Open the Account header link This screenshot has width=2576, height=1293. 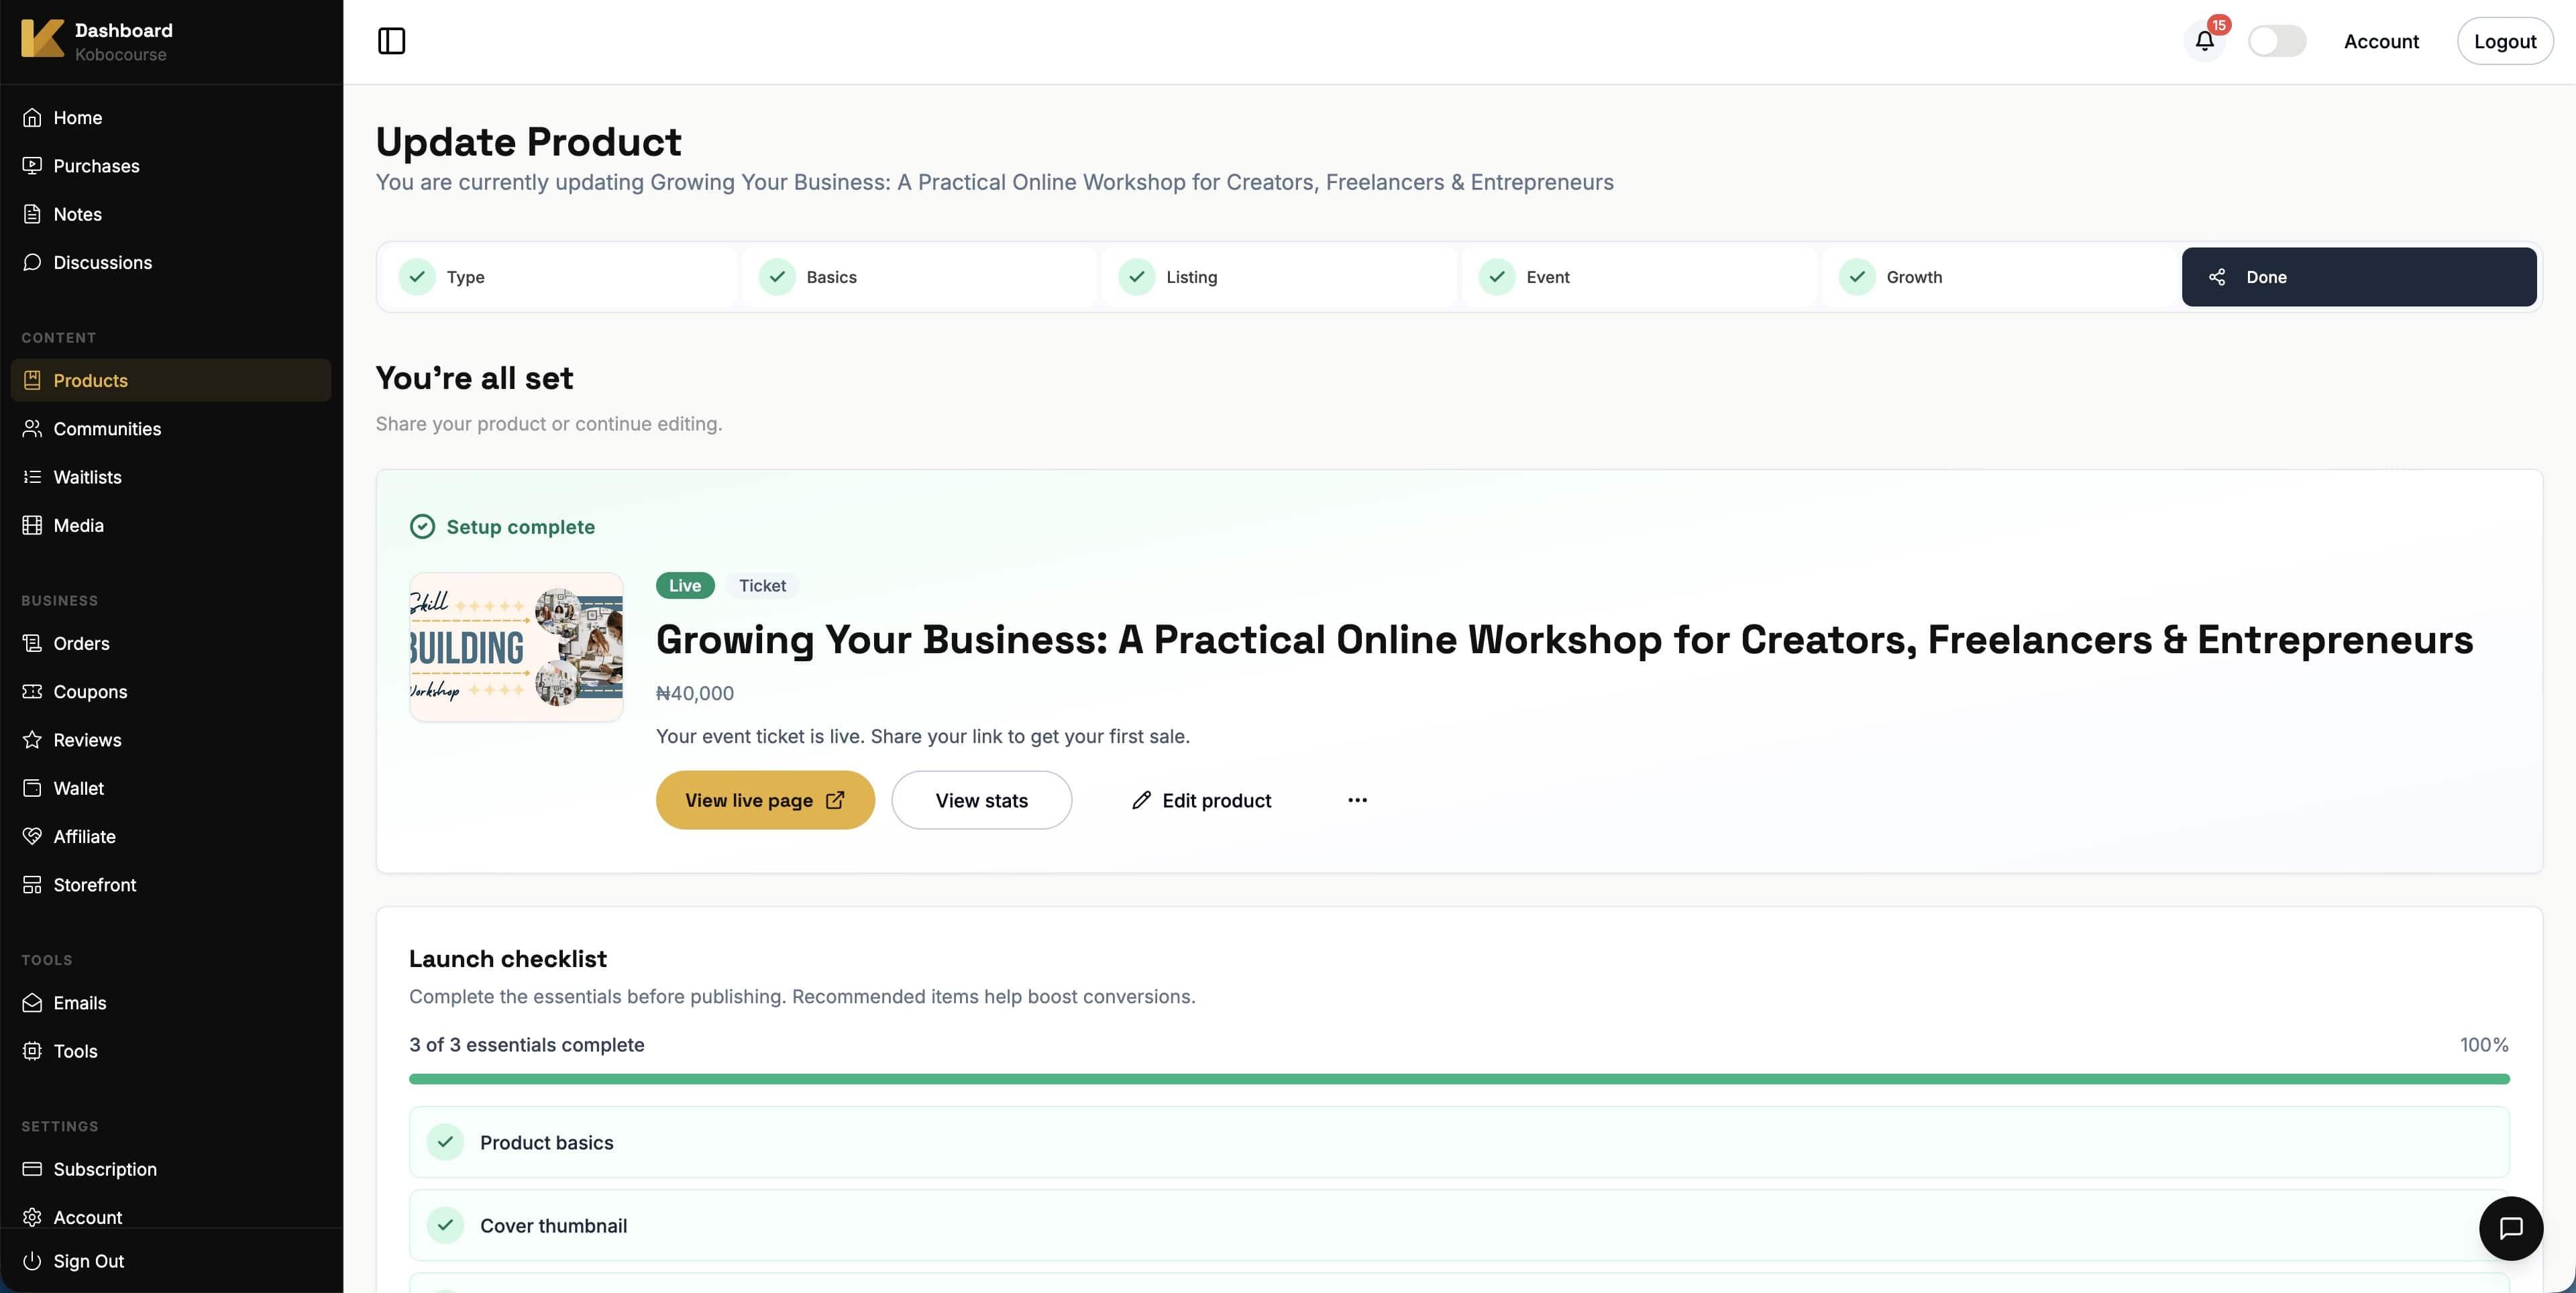(2381, 41)
